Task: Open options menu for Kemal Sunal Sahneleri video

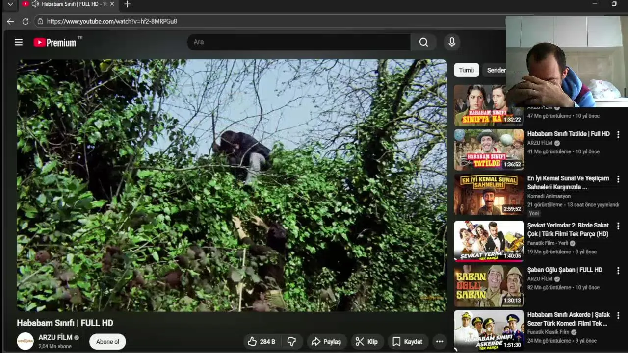Action: [618, 179]
